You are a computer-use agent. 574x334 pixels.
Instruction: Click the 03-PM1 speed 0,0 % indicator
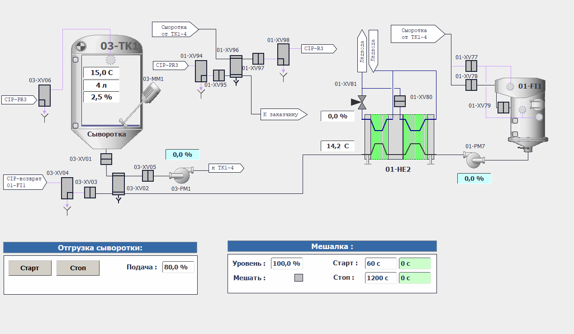pos(182,155)
